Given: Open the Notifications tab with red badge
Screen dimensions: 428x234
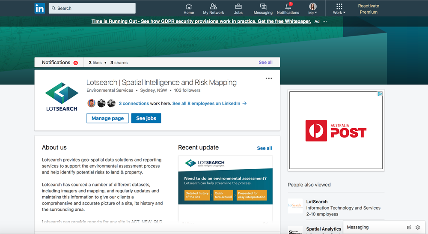Looking at the screenshot, I should coord(60,63).
